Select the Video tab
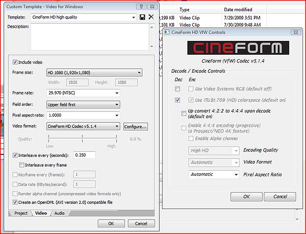306x234 pixels. (x=41, y=213)
